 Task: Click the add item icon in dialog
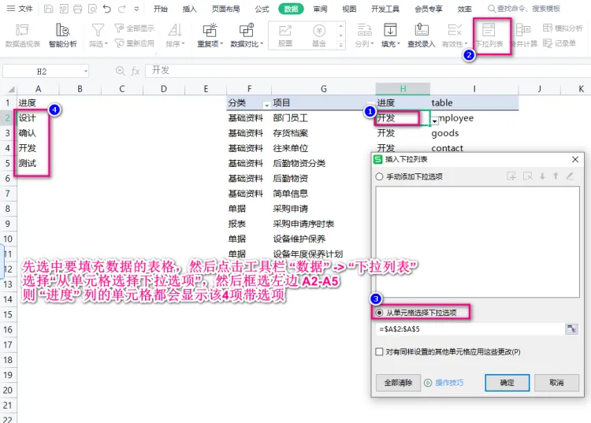pos(511,176)
